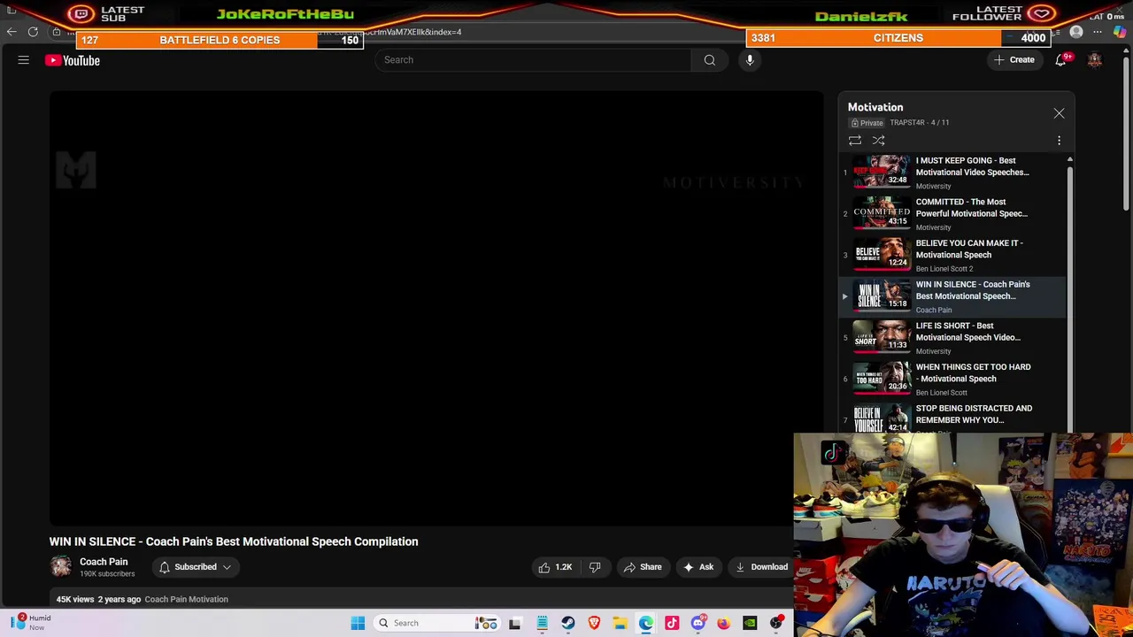Image resolution: width=1133 pixels, height=637 pixels.
Task: Focus the YouTube search field
Action: pyautogui.click(x=533, y=60)
